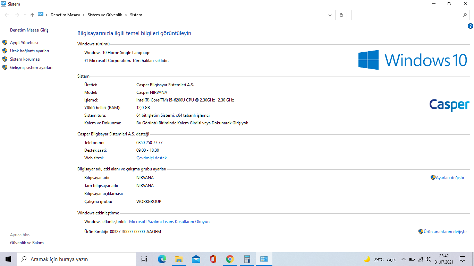Open the Wi-Fi network icon in the tray

tap(421, 259)
